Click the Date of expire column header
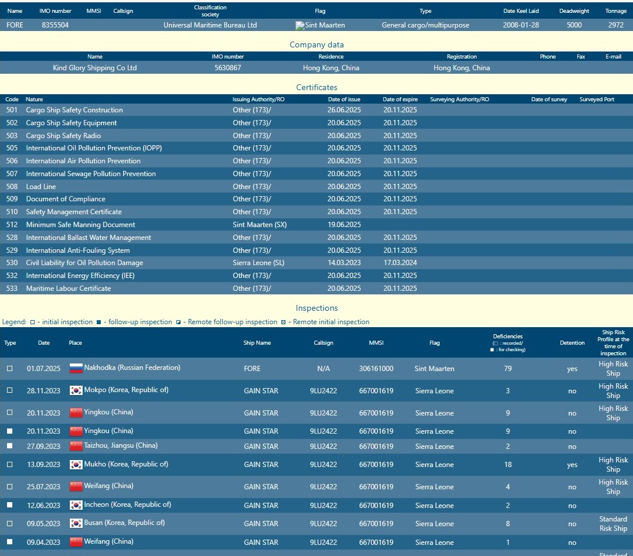Viewport: 633px width, 556px height. (400, 99)
